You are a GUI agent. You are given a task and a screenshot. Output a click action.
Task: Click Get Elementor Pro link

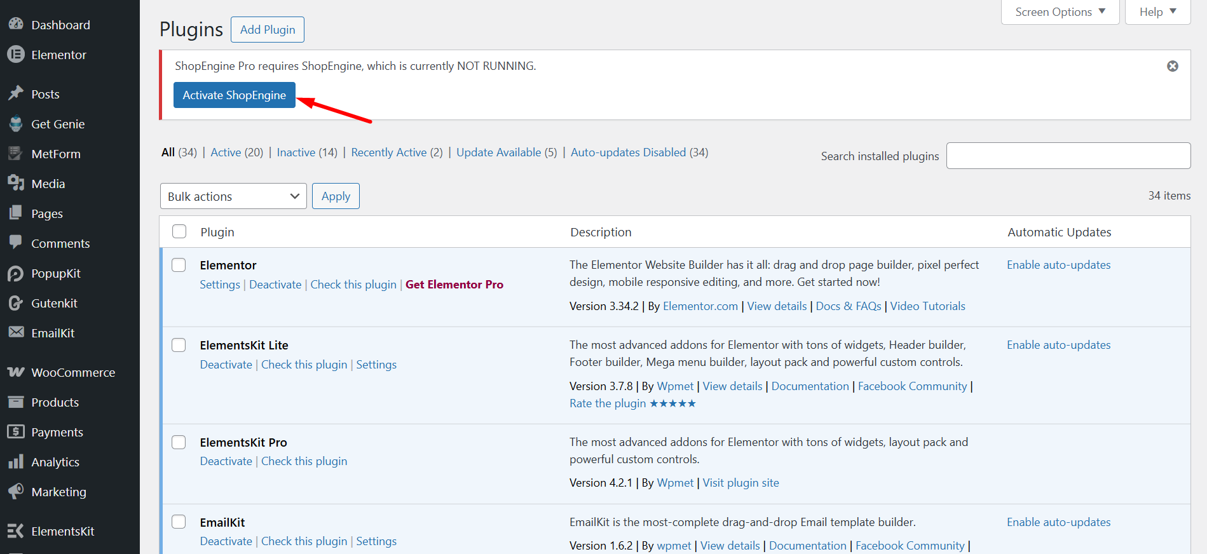[x=454, y=285]
